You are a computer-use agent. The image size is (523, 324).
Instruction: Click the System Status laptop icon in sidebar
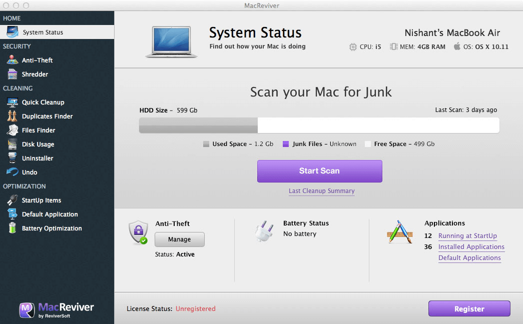coord(13,32)
